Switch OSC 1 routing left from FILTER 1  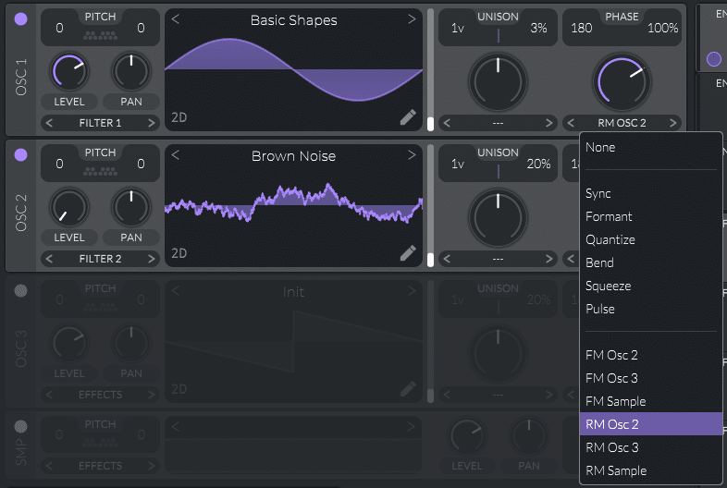[49, 123]
